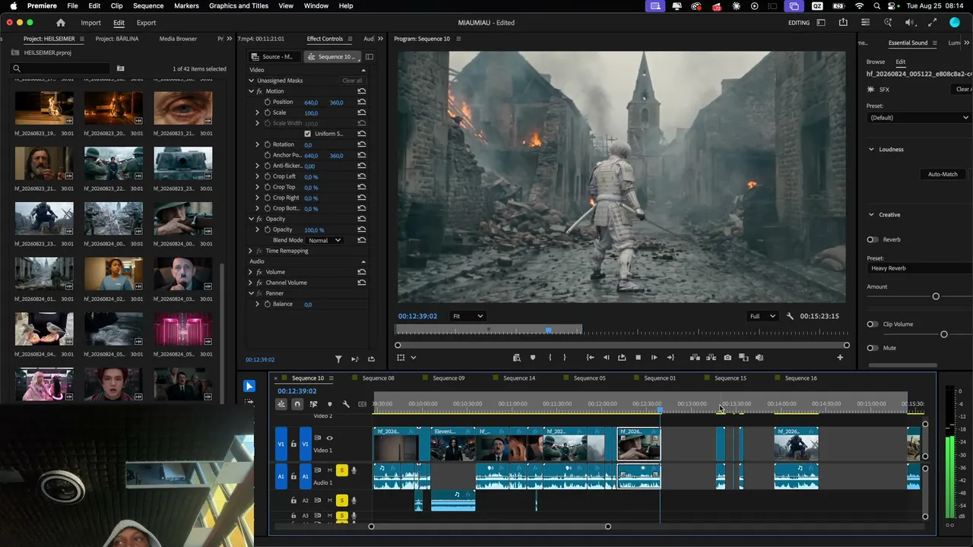Image resolution: width=973 pixels, height=547 pixels.
Task: Open the Sequence menu in the menu bar
Action: click(148, 6)
